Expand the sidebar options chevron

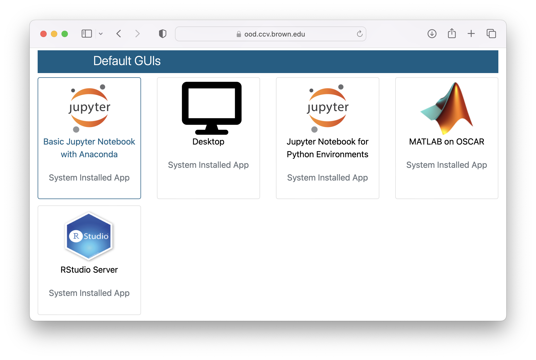[x=101, y=34]
